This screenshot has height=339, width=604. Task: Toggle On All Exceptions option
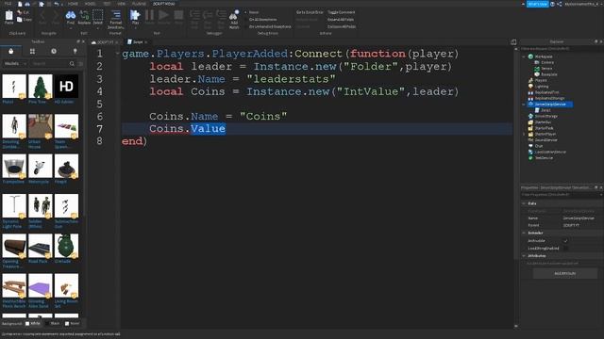(x=260, y=19)
